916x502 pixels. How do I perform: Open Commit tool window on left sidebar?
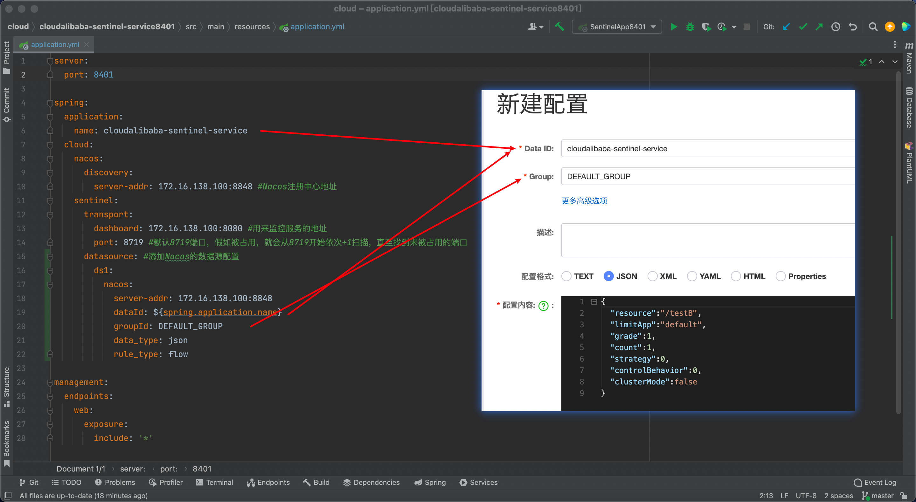tap(6, 105)
